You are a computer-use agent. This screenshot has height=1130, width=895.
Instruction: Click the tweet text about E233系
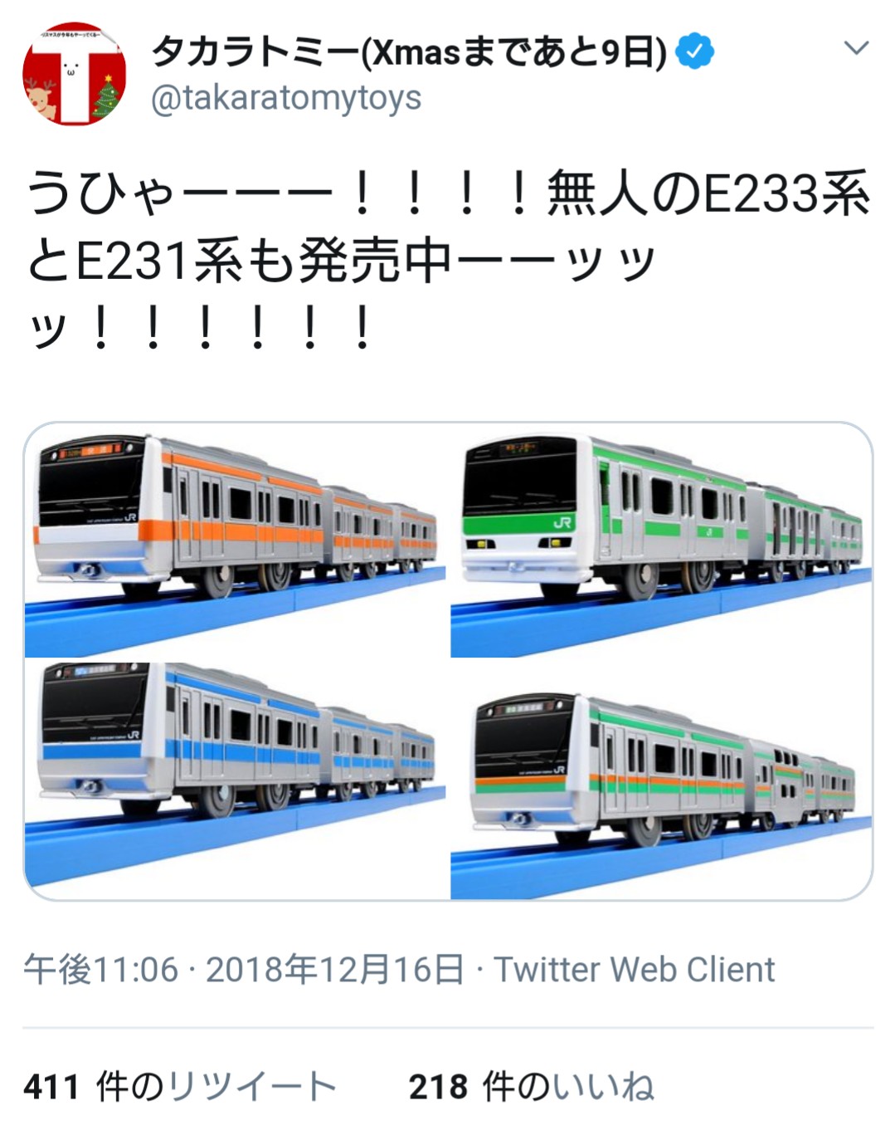[x=448, y=262]
